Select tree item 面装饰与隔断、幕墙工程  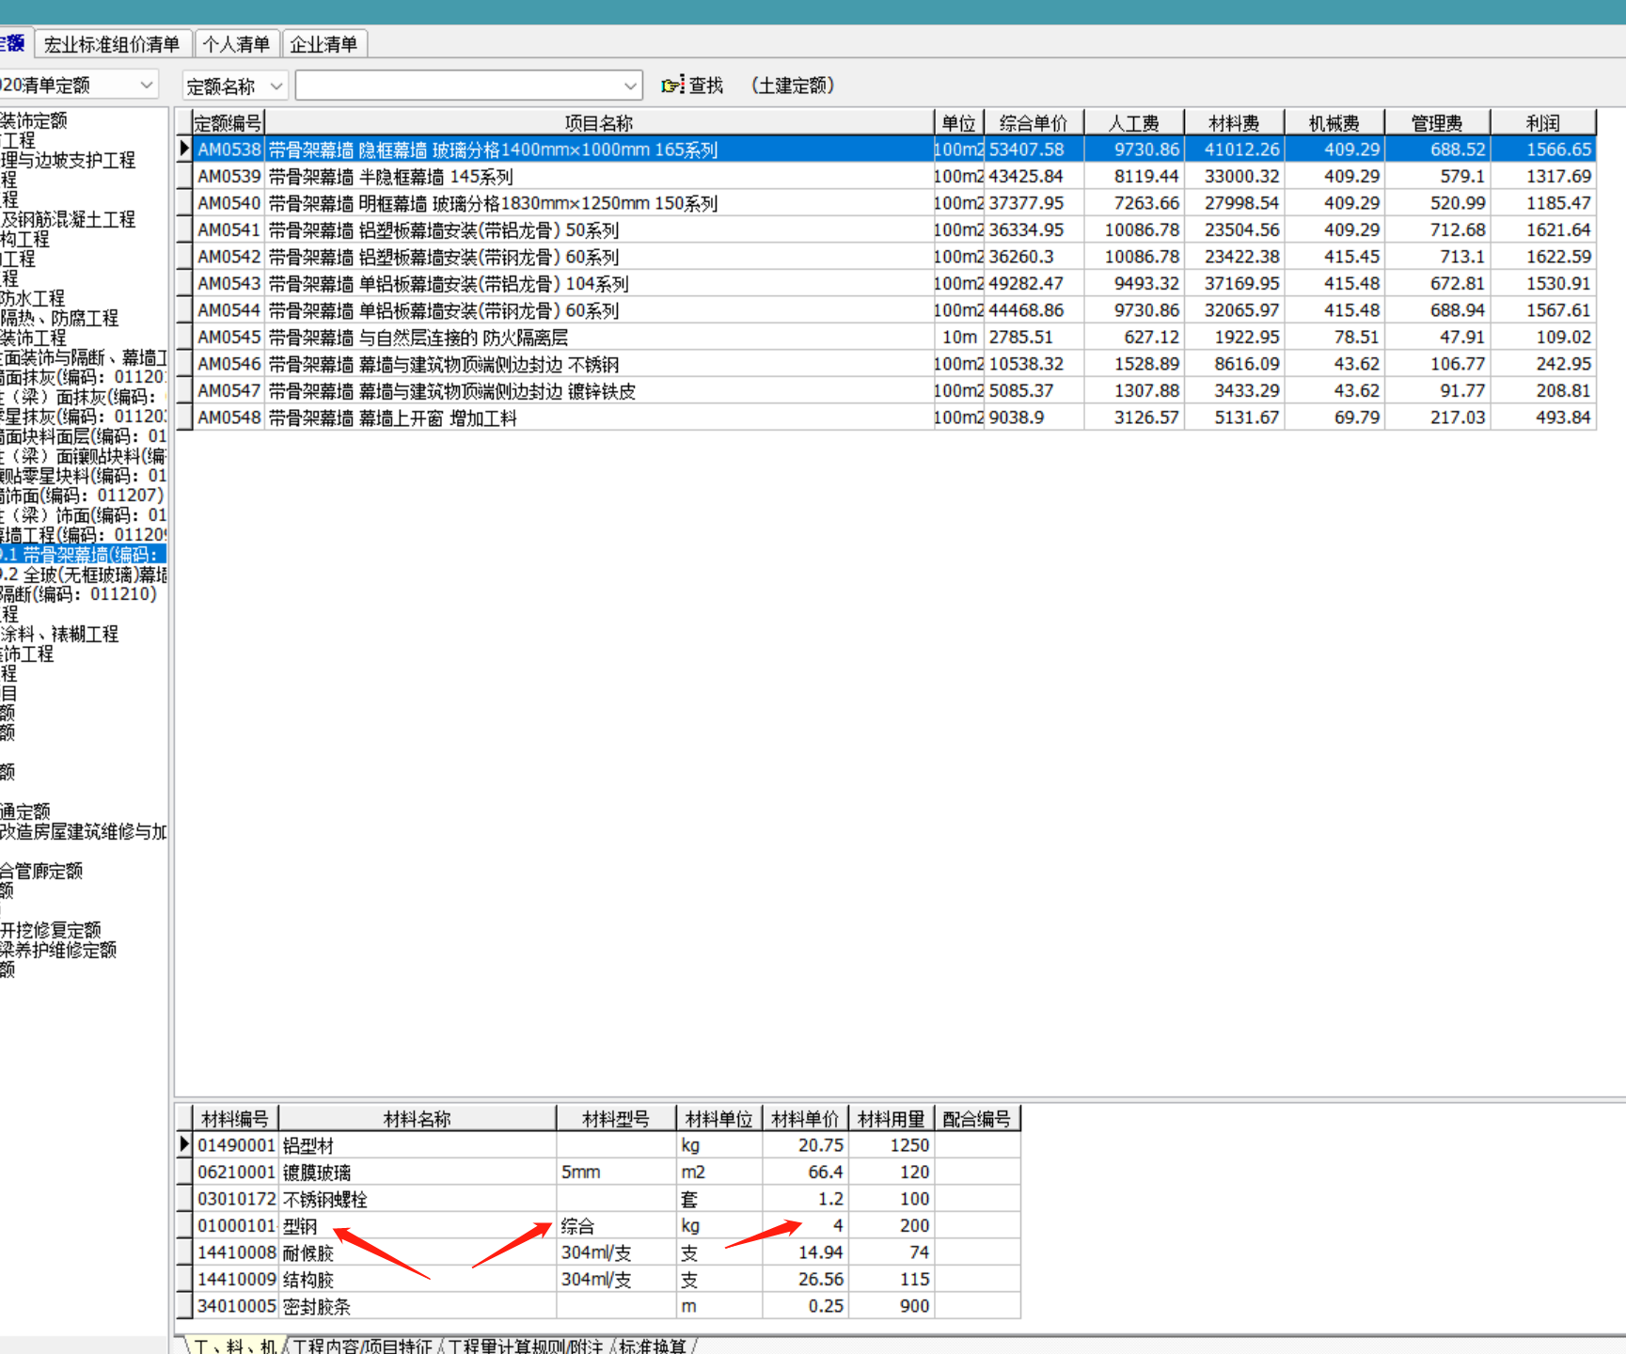point(84,357)
